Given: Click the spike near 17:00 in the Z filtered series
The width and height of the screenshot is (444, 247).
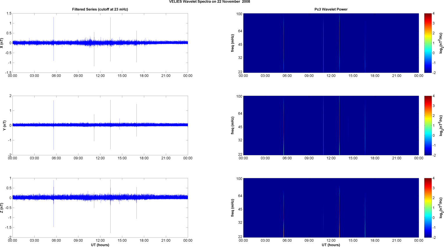Looking at the screenshot, I should coord(136,203).
